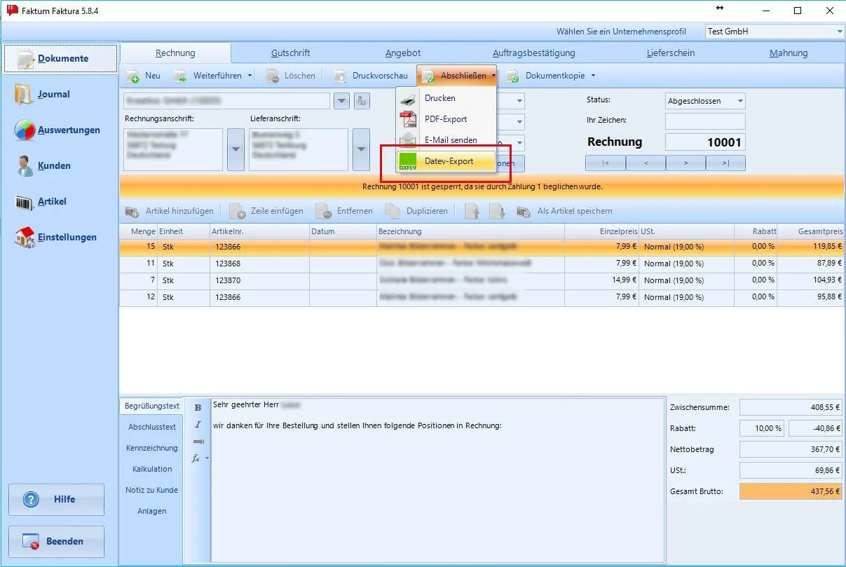The height and width of the screenshot is (567, 846).
Task: Expand the Lieferanschrift address dropdown
Action: [x=361, y=149]
